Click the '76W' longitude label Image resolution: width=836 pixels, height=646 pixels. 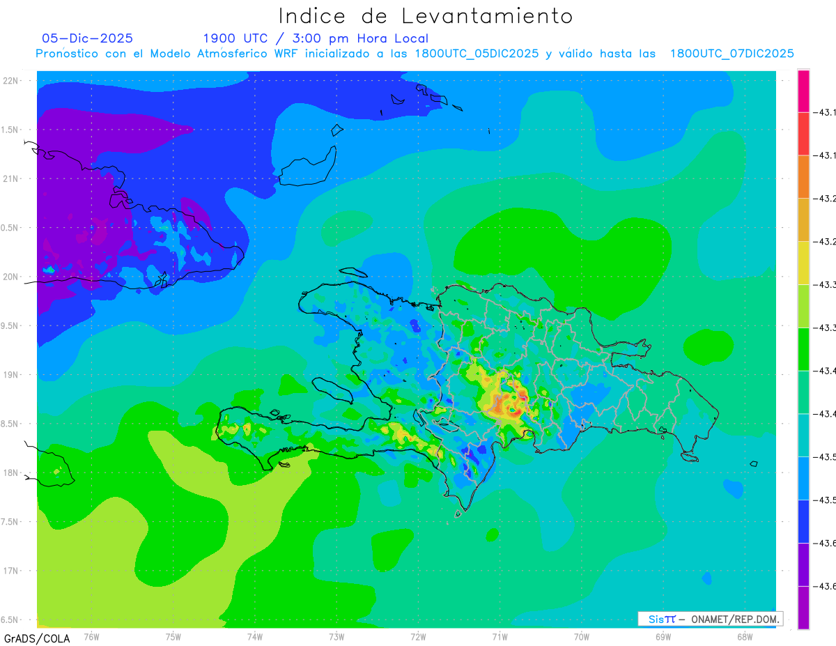click(91, 637)
